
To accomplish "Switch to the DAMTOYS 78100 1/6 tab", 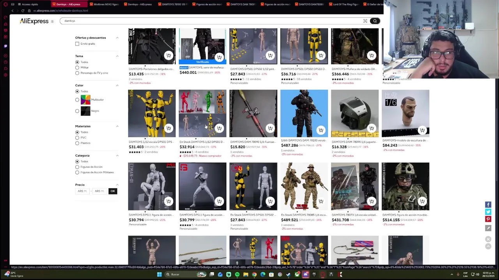I will coord(174,4).
